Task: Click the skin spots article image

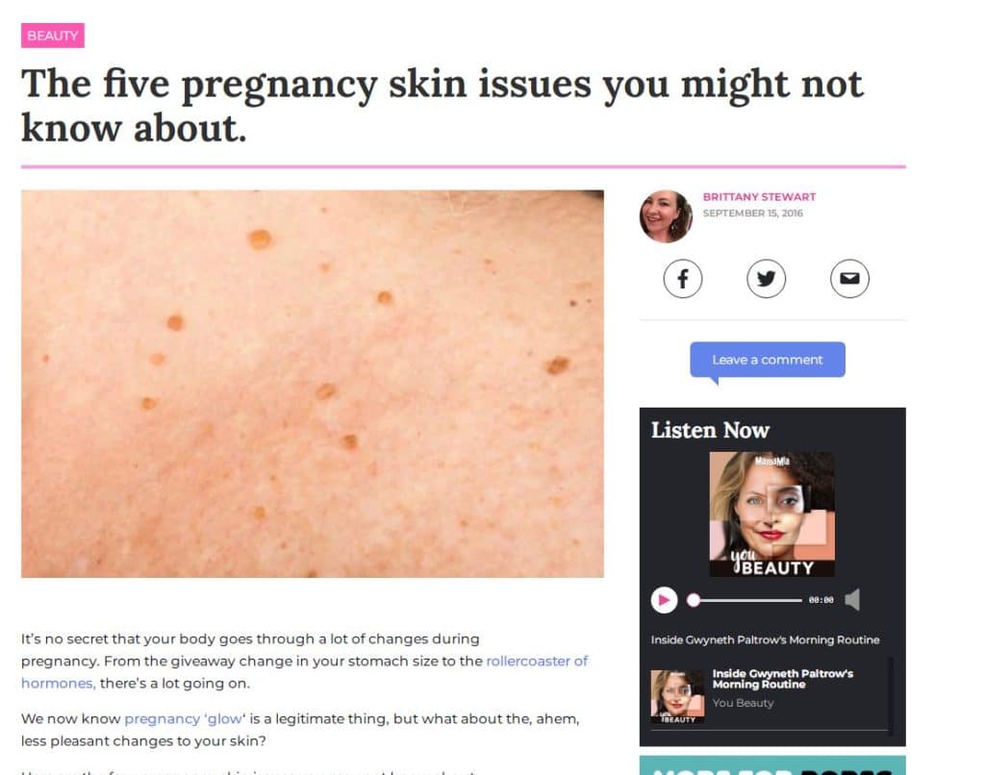Action: (313, 384)
